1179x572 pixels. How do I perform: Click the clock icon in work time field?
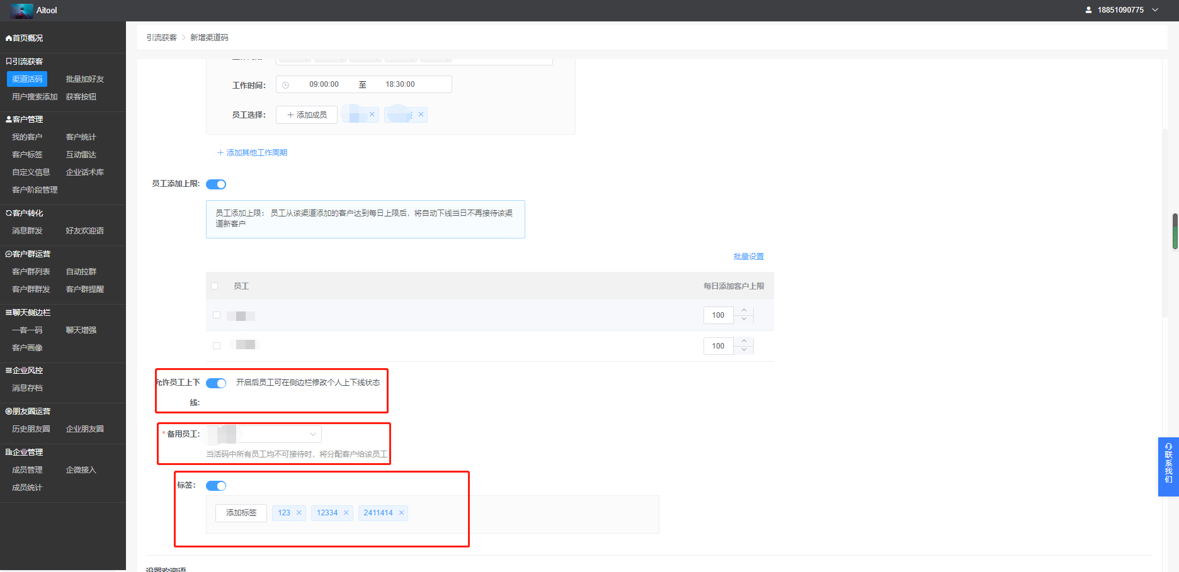click(285, 85)
